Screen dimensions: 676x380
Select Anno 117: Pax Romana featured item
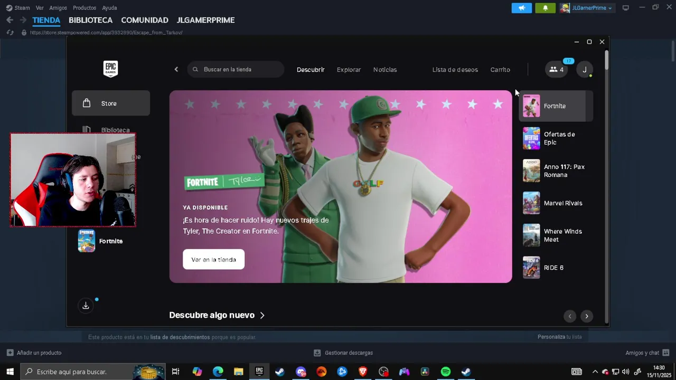556,170
